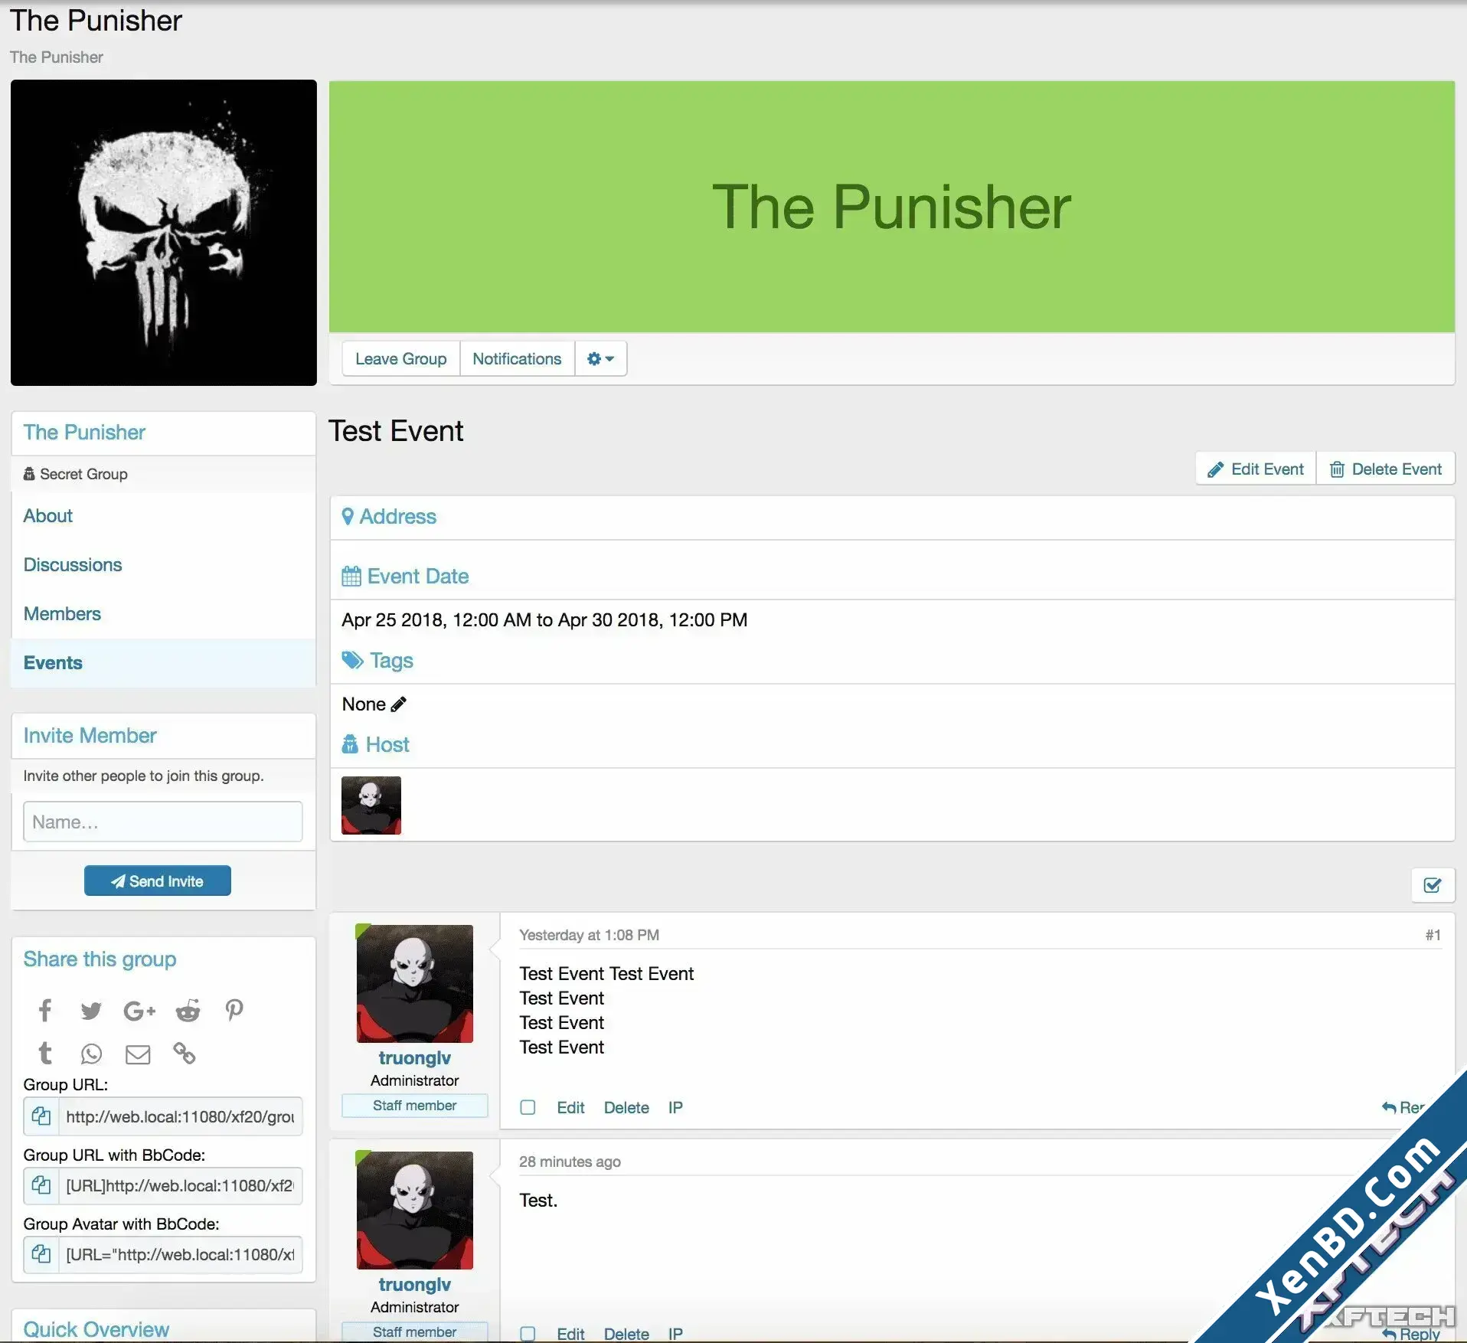Screen dimensions: 1467x1343
Task: Click the Test Event page title
Action: pyautogui.click(x=396, y=431)
